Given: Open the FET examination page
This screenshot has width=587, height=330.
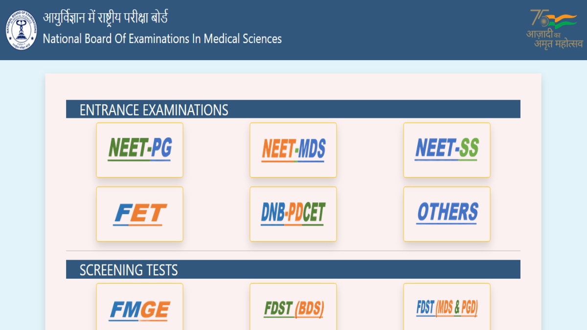Looking at the screenshot, I should pos(139,214).
